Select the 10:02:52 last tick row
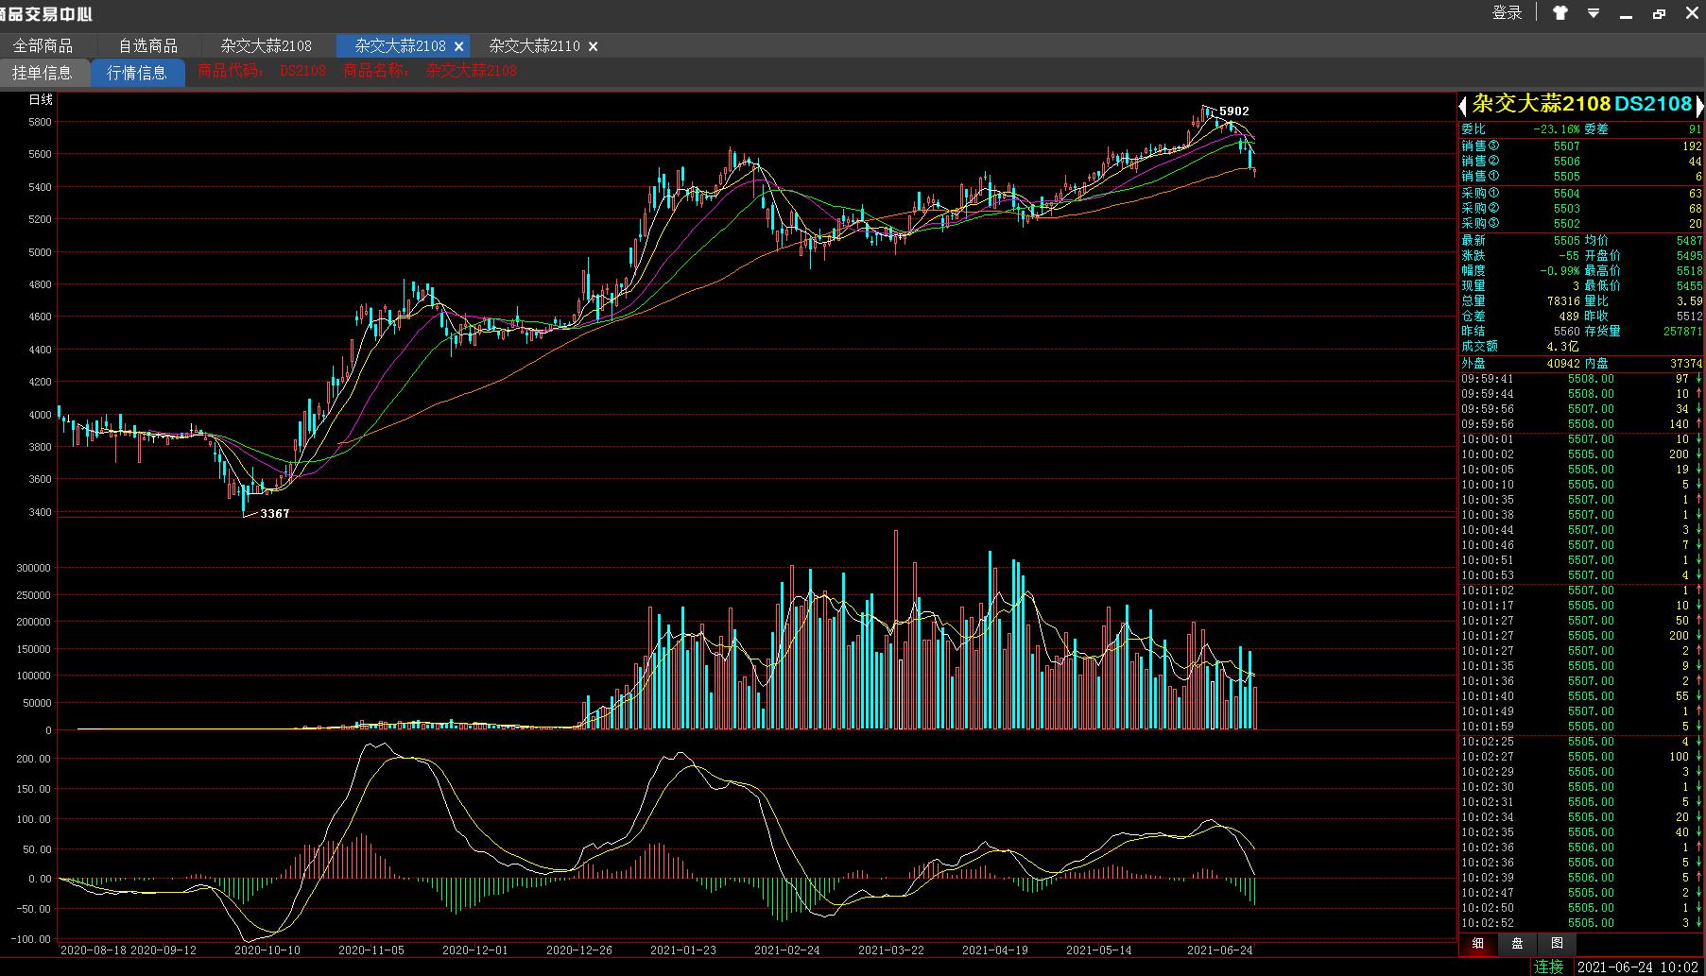Image resolution: width=1706 pixels, height=976 pixels. [x=1581, y=923]
